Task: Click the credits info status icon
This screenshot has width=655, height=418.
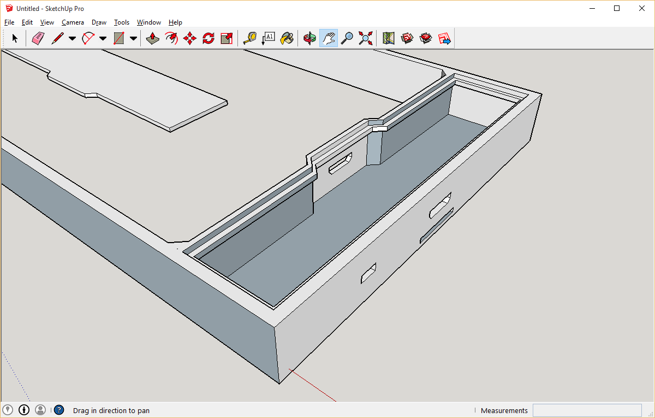Action: 24,410
